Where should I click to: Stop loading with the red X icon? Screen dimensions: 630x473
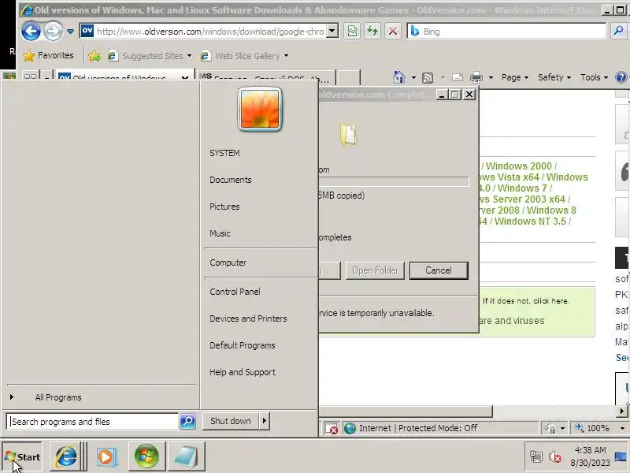(393, 31)
